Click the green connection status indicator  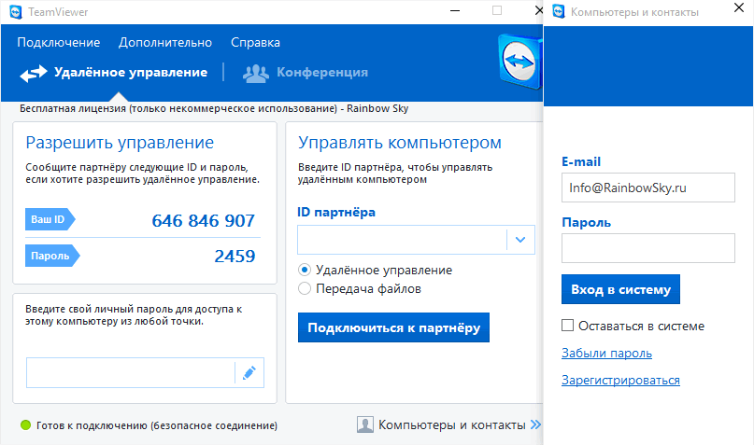(25, 424)
